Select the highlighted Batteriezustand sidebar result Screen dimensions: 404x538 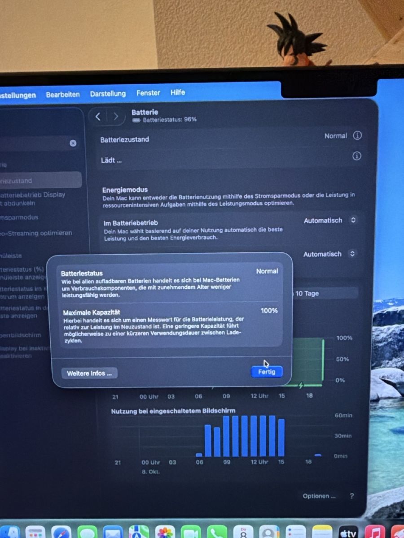[40, 181]
